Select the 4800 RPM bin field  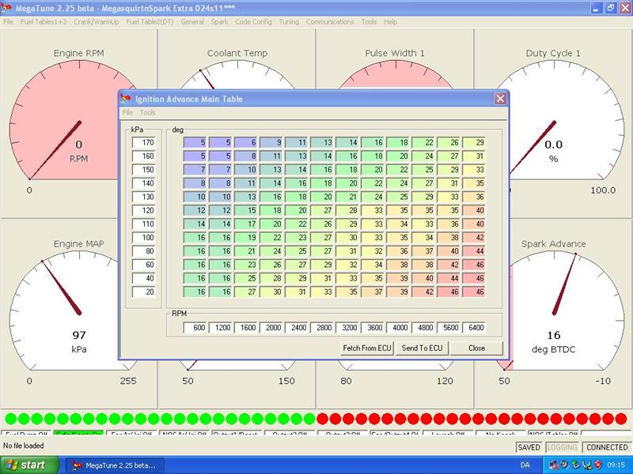coord(423,328)
